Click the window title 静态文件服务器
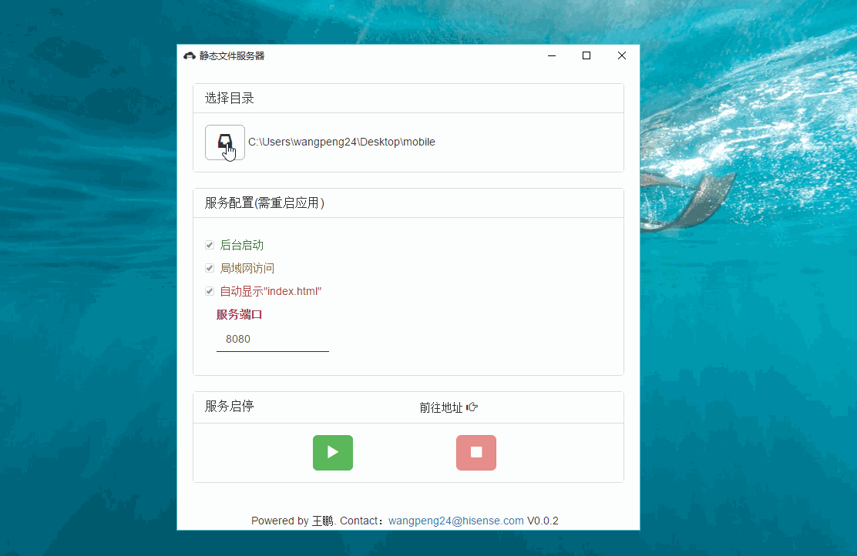This screenshot has height=556, width=857. tap(232, 55)
